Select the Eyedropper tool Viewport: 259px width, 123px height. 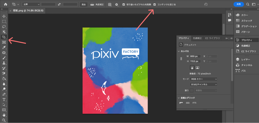tap(4, 48)
